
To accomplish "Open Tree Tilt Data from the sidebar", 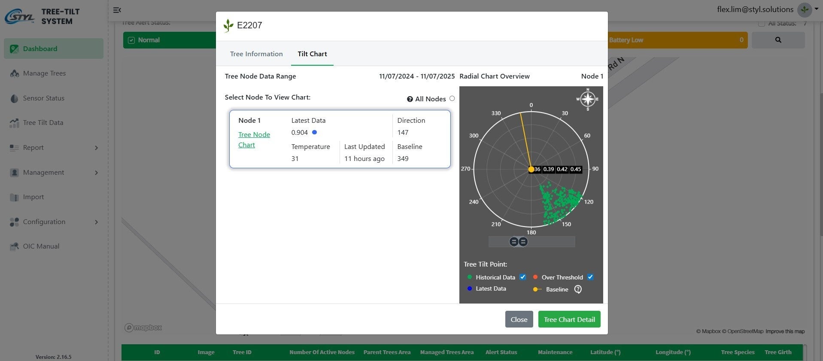I will click(x=43, y=123).
